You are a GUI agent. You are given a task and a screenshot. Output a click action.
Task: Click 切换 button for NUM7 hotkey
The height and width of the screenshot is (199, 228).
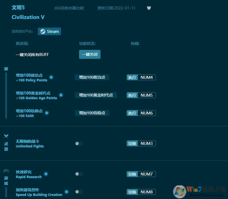pos(132,174)
